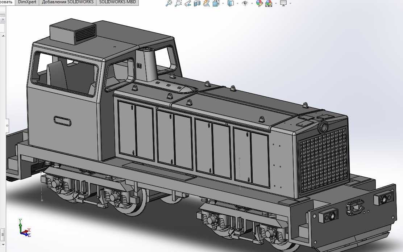403x252 pixels.
Task: Toggle the Hide/Show Items eye icon
Action: 245,4
